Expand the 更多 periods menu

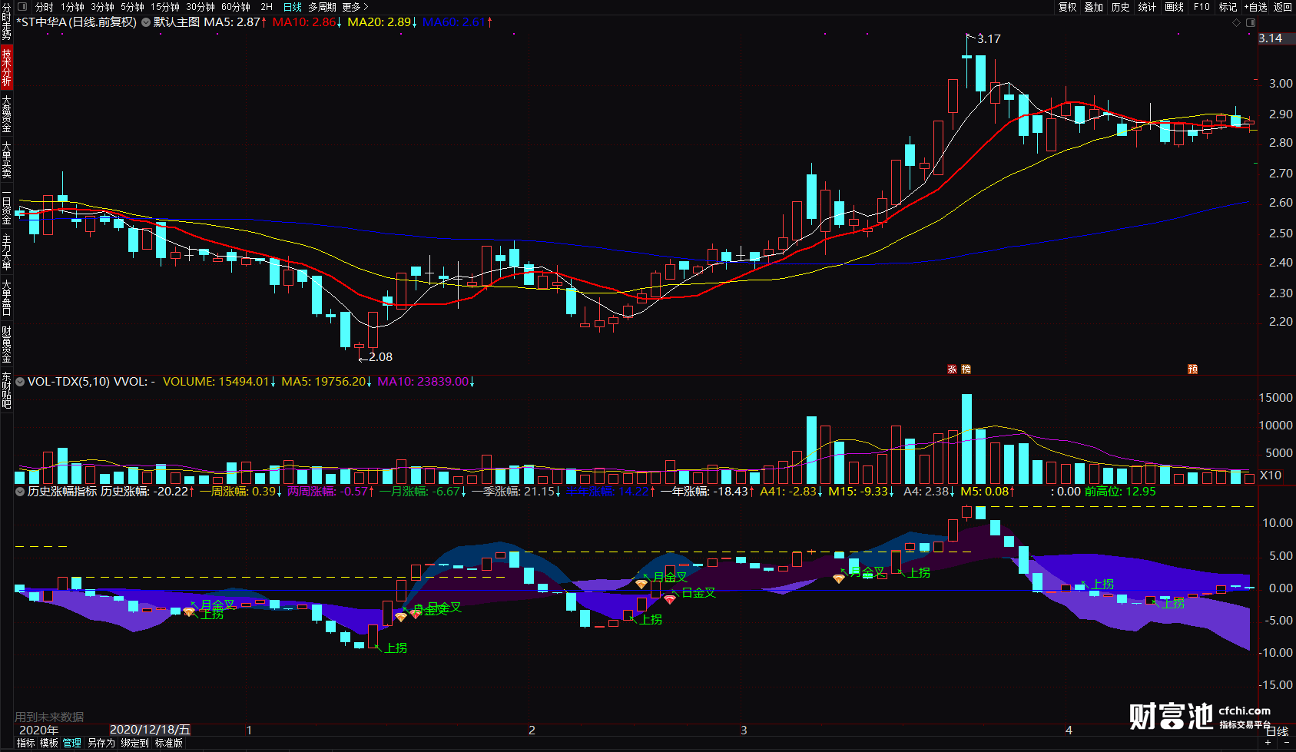point(355,7)
